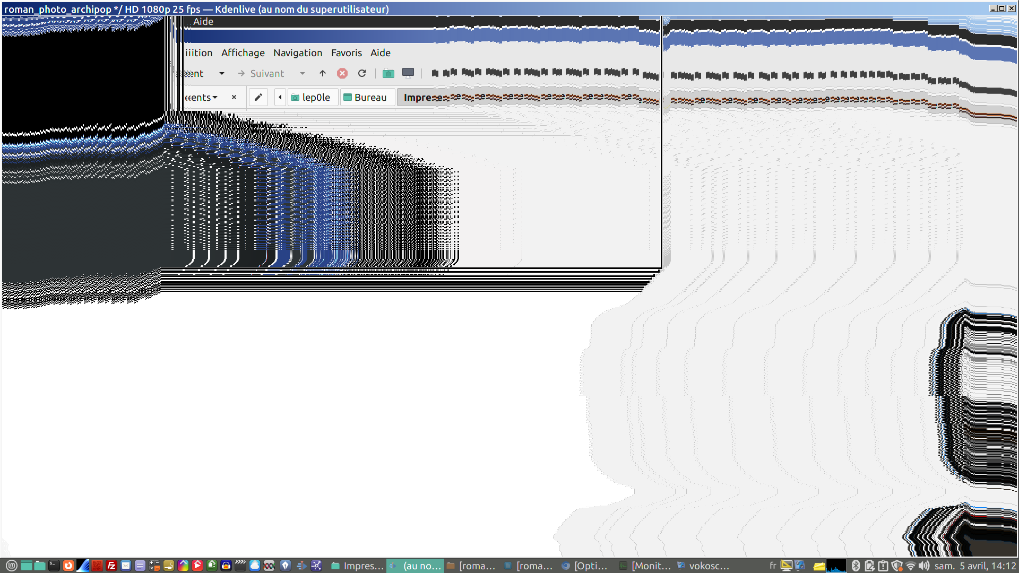
Task: Click the computer monitor toolbar icon
Action: click(x=408, y=73)
